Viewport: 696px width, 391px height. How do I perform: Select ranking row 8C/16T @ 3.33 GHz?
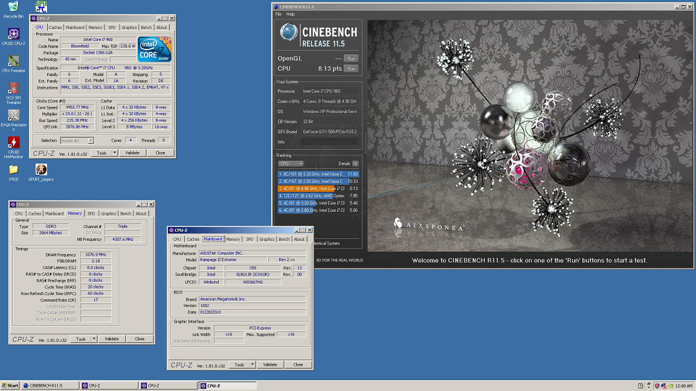click(x=318, y=174)
